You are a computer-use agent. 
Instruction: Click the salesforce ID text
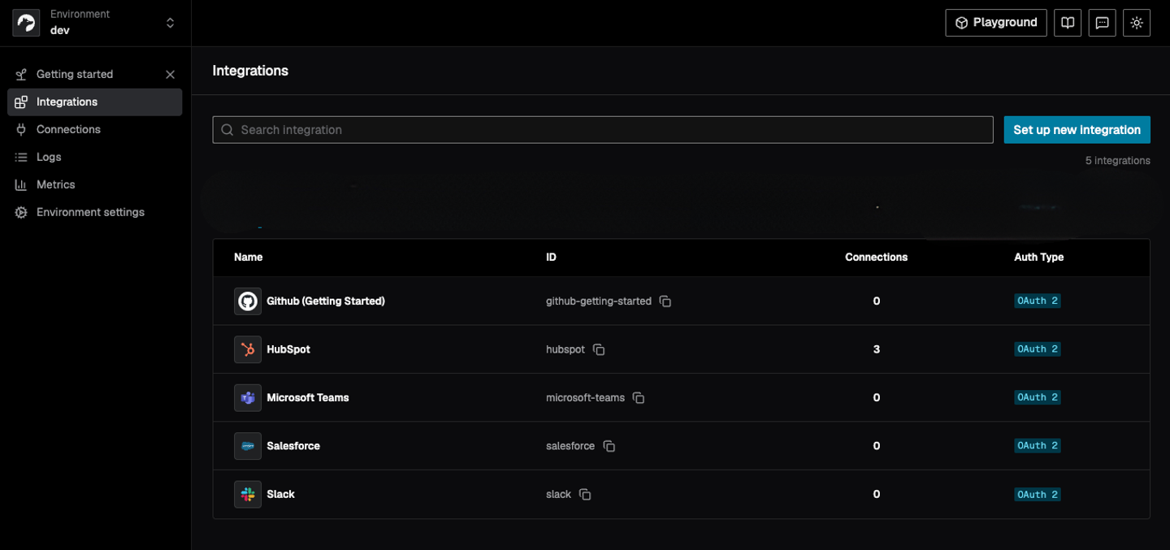(x=570, y=446)
